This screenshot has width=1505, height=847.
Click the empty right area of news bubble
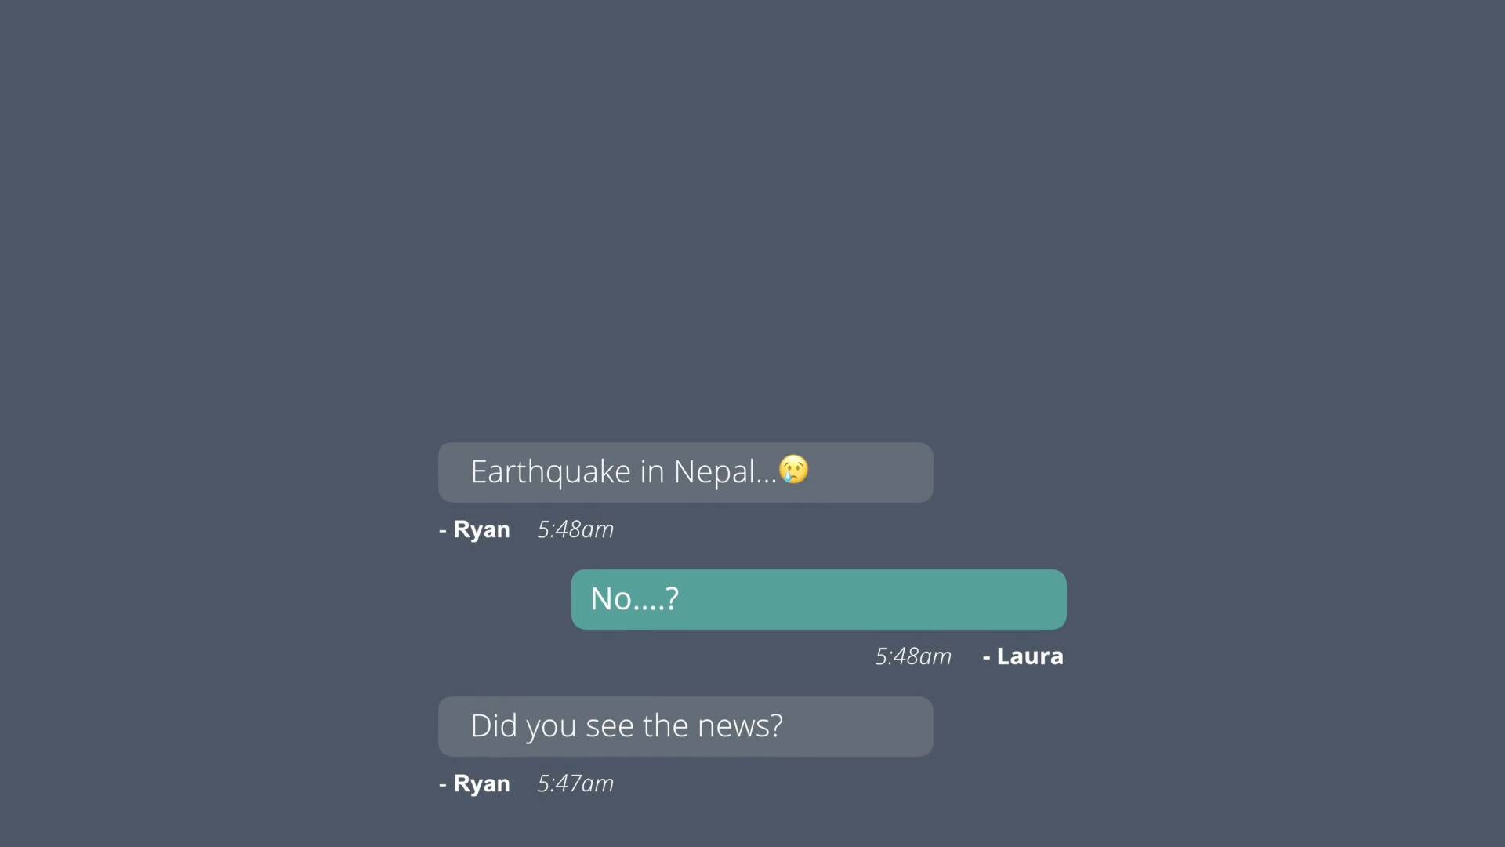tap(858, 726)
